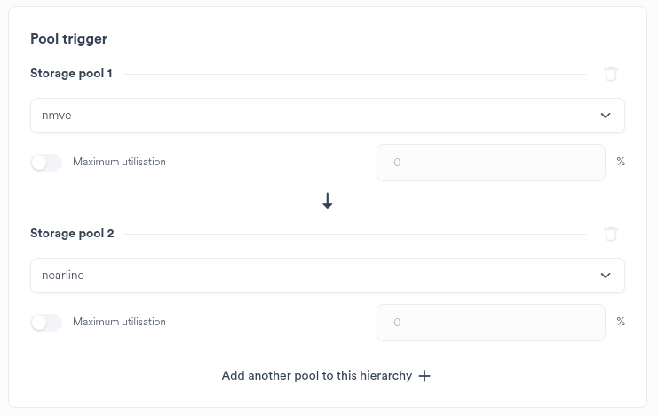This screenshot has height=416, width=658.
Task: Click percent symbol beside pool 2 field
Action: (621, 322)
